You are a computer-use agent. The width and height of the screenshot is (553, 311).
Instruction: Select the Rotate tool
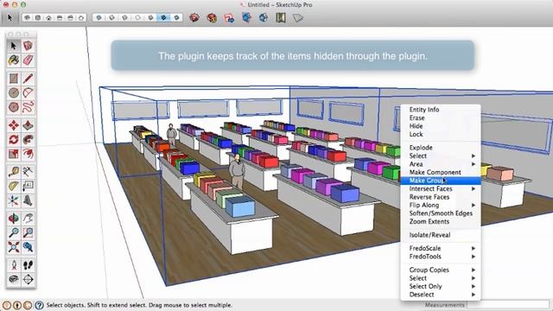click(x=14, y=140)
